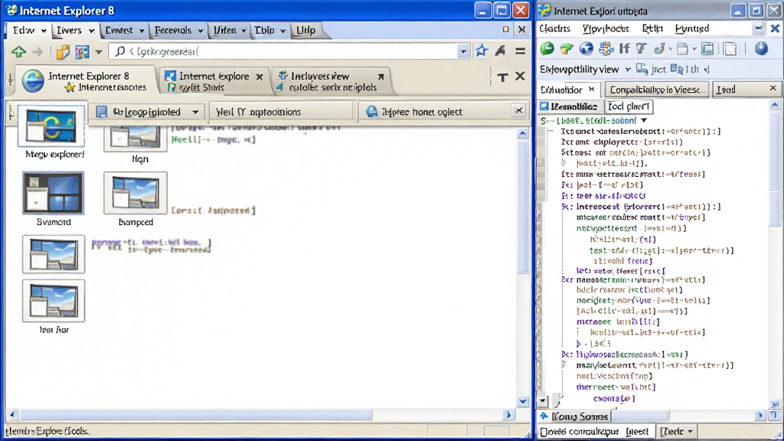Click the down arrow of the left window's vertical scrollbar

pos(522,401)
